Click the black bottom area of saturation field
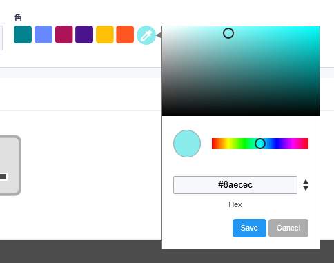The height and width of the screenshot is (263, 334). pyautogui.click(x=241, y=112)
